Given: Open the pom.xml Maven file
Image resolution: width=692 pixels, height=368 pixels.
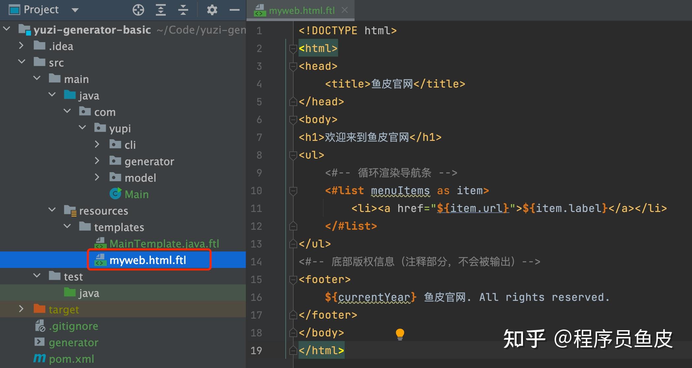Looking at the screenshot, I should (x=71, y=359).
